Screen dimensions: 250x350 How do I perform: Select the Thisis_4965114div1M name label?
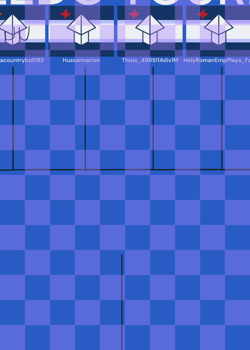(150, 60)
